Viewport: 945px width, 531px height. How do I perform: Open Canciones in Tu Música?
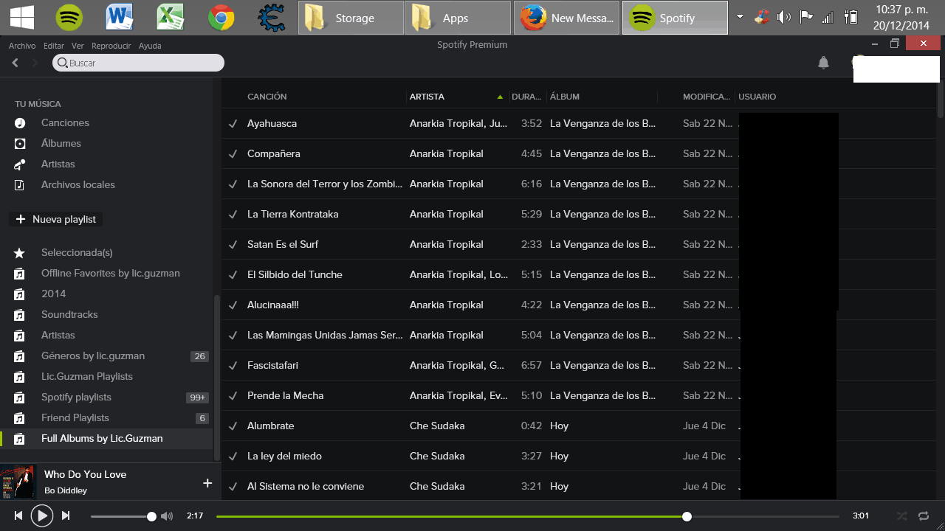[x=65, y=123]
